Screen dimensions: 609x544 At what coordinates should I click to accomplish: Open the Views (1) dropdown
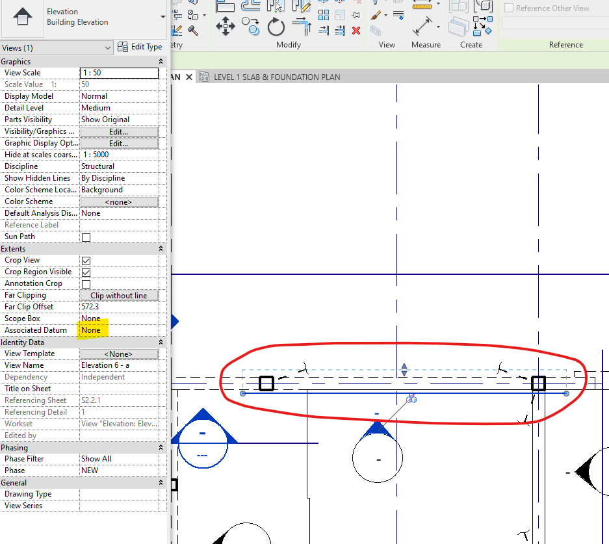point(107,47)
